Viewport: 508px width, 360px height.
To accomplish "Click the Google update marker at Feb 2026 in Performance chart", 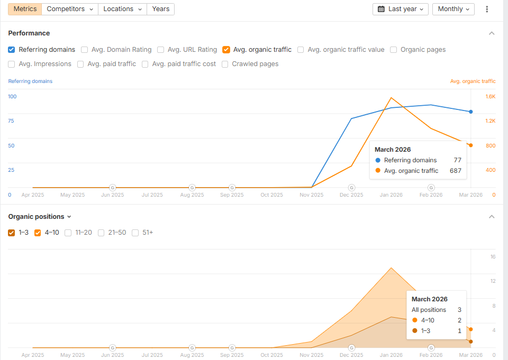I will 431,188.
